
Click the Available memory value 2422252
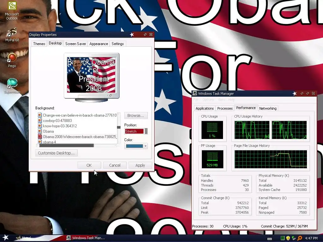pyautogui.click(x=300, y=185)
